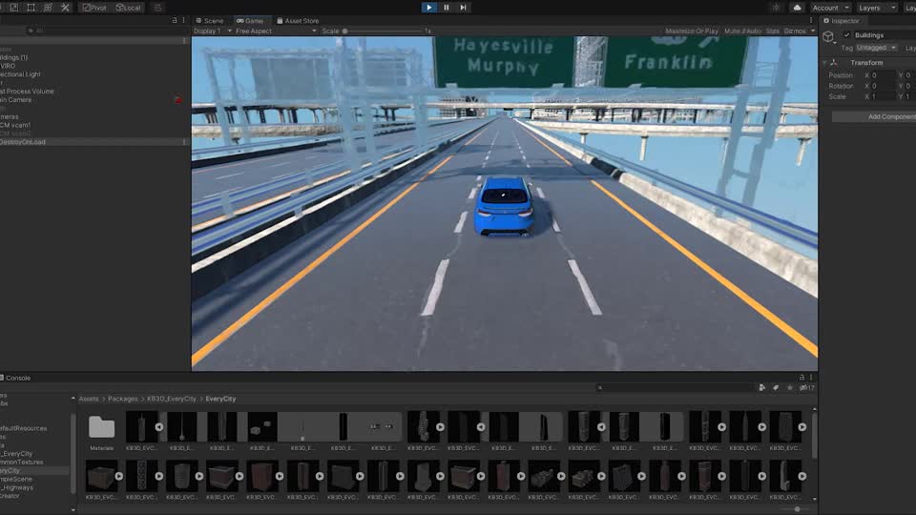Open the Game view panel options menu

click(811, 20)
